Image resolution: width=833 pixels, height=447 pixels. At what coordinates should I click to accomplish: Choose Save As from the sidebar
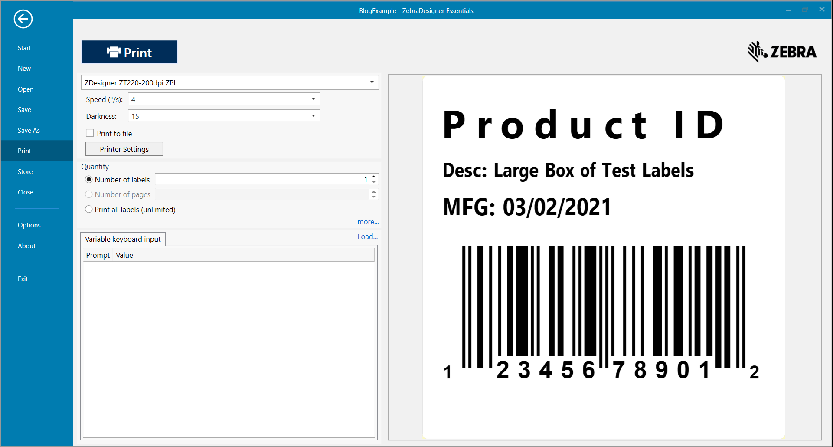pos(29,130)
